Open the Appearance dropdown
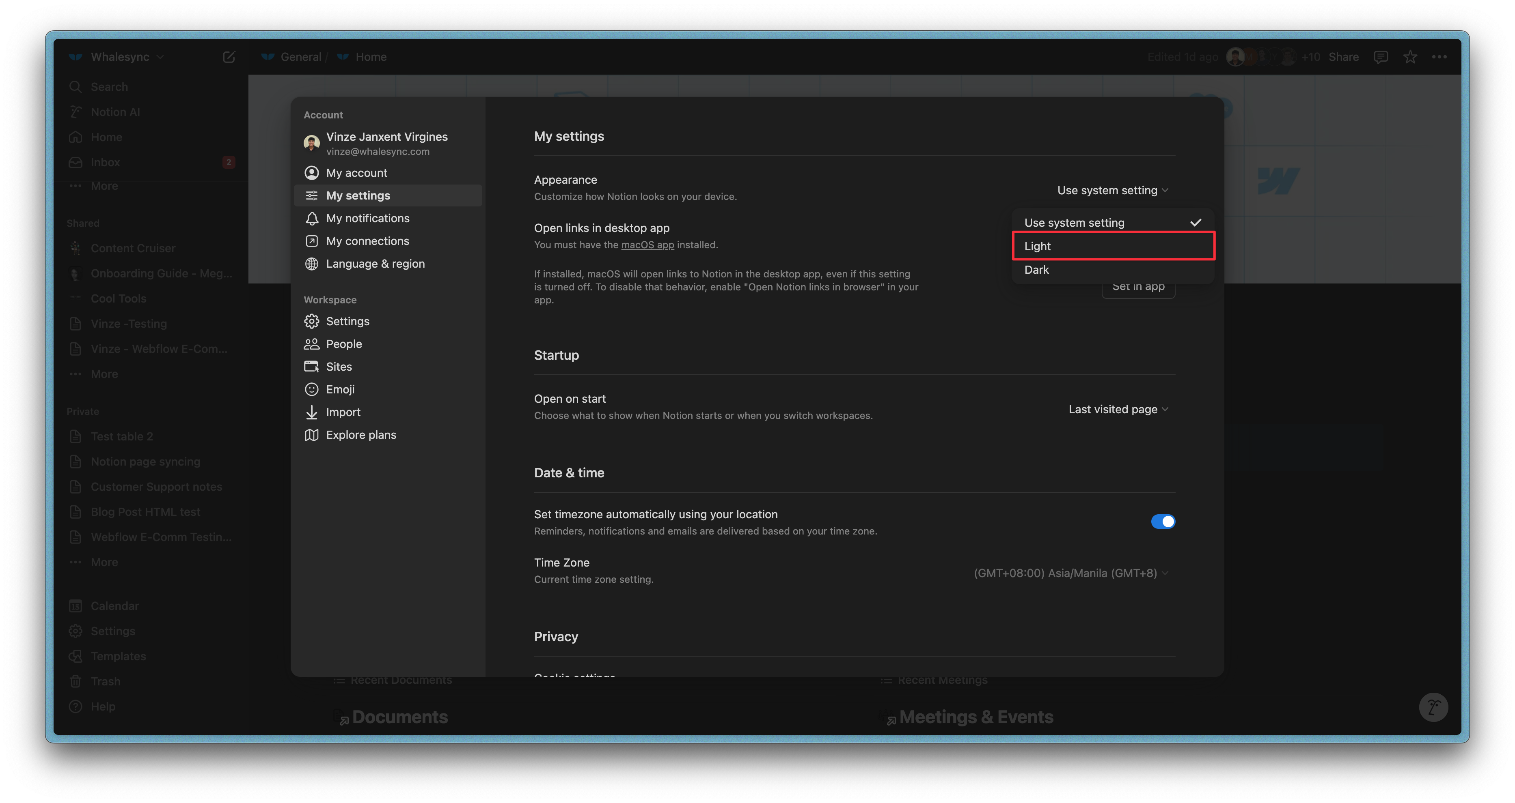1515x803 pixels. pyautogui.click(x=1112, y=190)
